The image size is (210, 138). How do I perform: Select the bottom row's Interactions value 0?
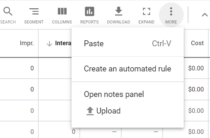coord(74,132)
